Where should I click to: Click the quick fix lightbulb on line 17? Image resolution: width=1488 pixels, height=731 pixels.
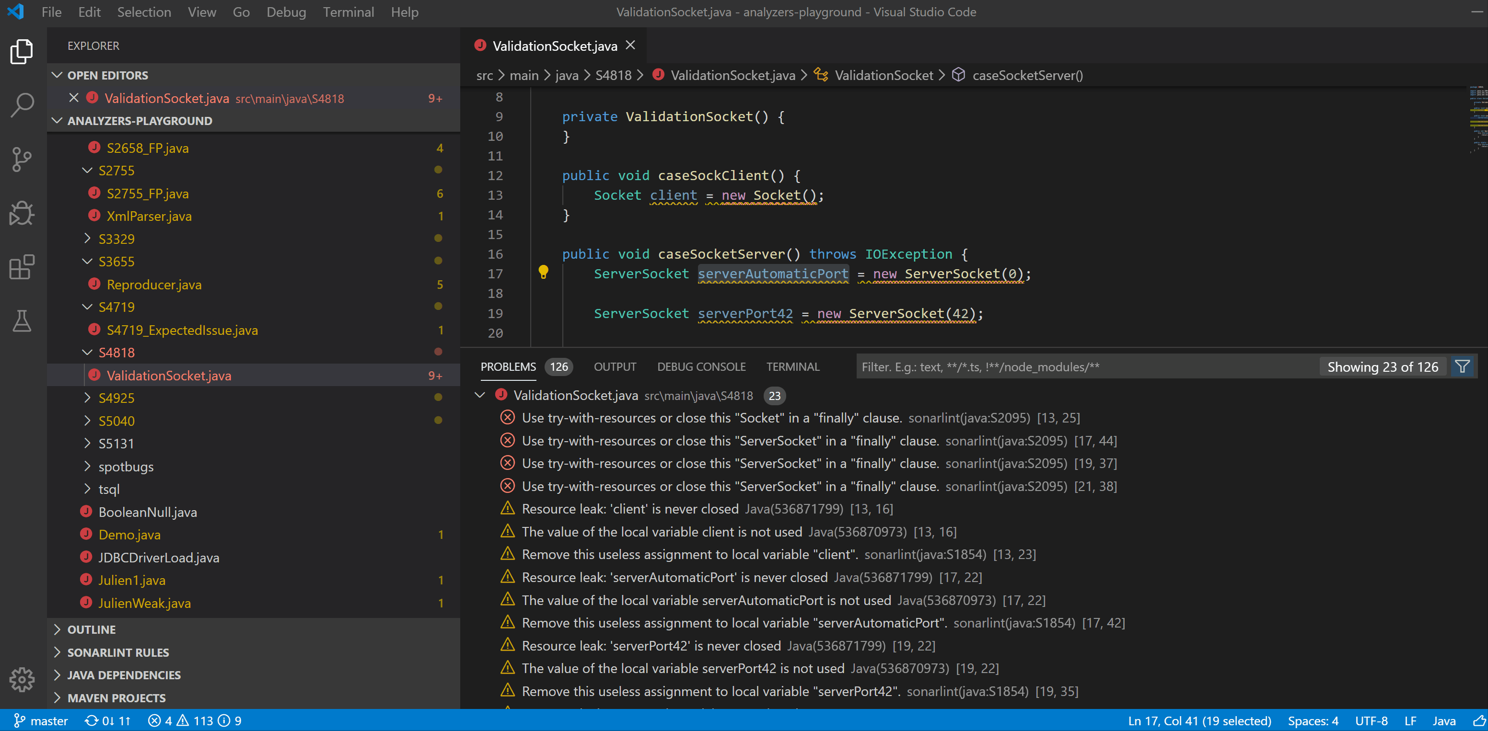pyautogui.click(x=544, y=273)
